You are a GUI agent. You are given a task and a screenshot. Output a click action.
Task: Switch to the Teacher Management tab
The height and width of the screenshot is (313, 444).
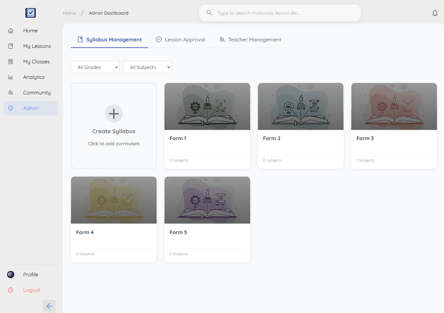pyautogui.click(x=250, y=40)
